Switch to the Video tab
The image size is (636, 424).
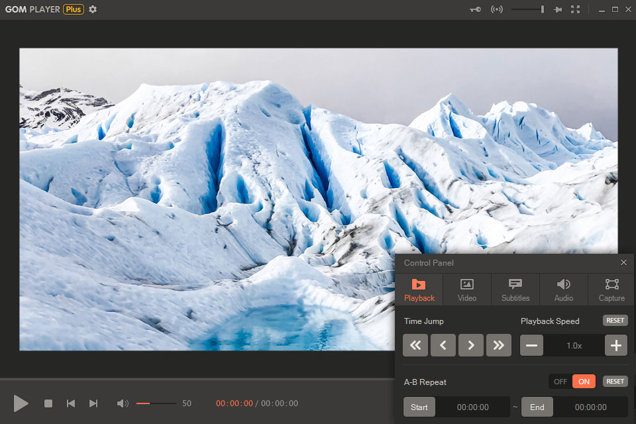click(x=467, y=290)
